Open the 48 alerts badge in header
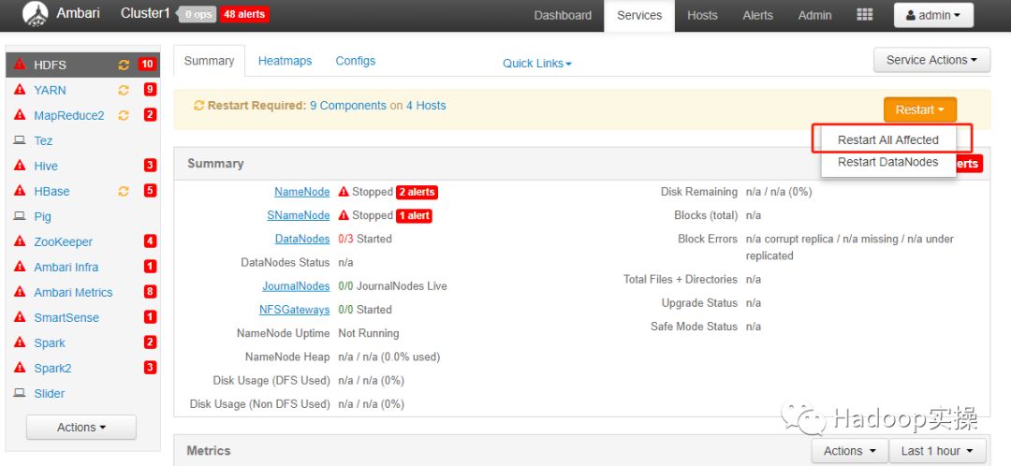The image size is (1011, 466). click(x=243, y=14)
